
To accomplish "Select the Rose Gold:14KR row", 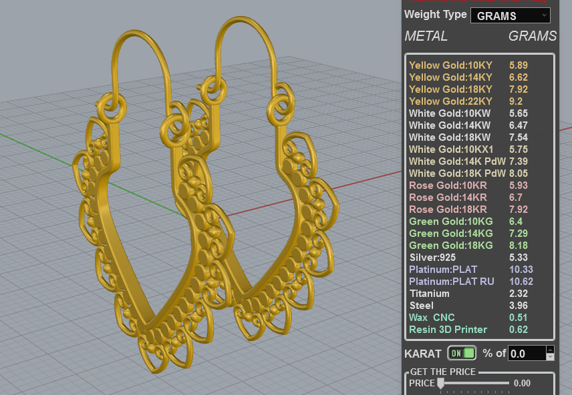I will (x=480, y=197).
